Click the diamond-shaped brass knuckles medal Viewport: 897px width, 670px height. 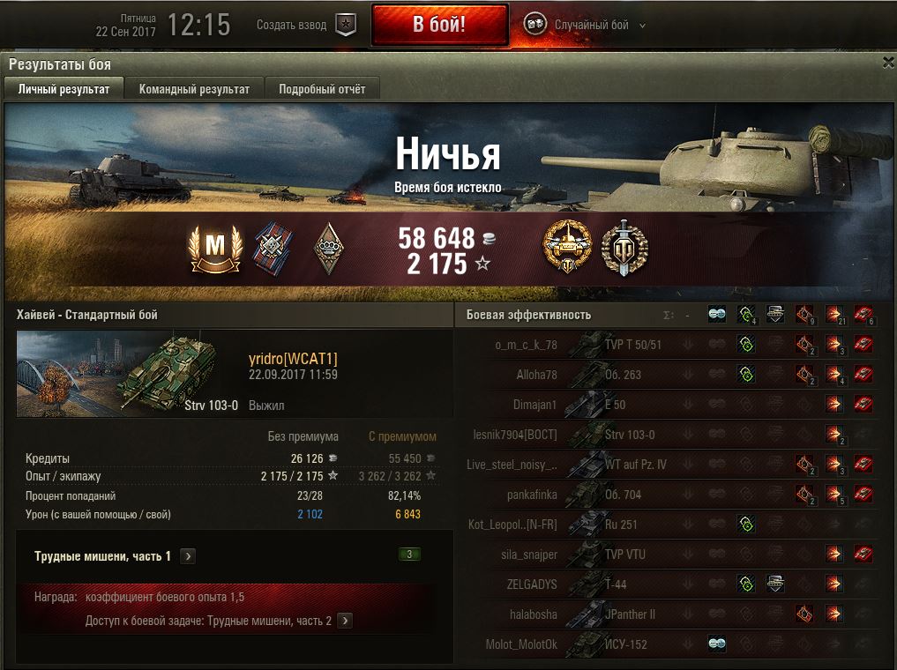tap(328, 249)
